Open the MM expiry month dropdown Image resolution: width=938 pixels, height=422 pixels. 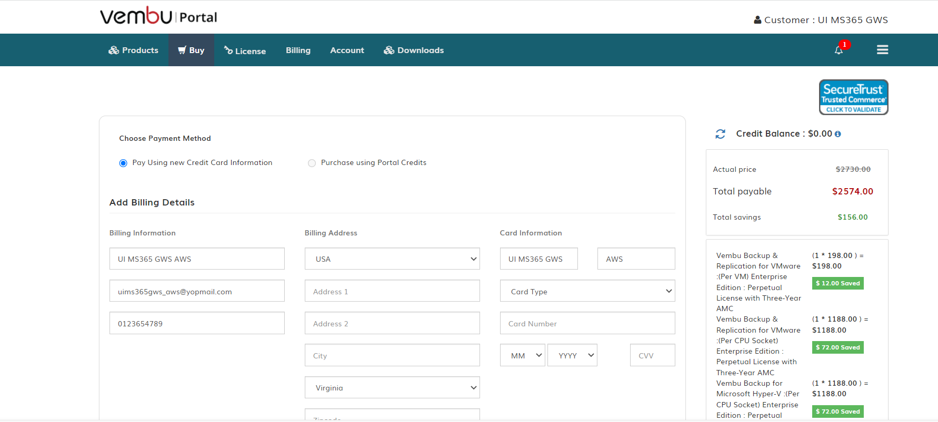[x=522, y=355]
